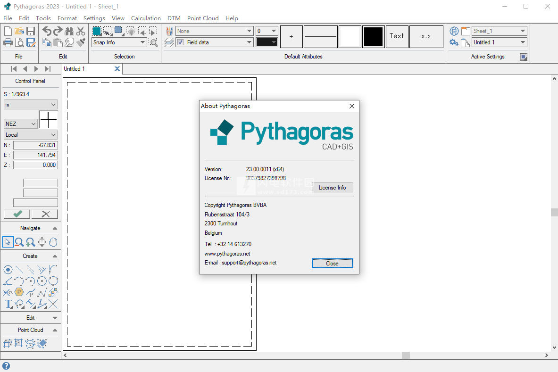The image size is (558, 372).
Task: Click the Zoom Out magnifier tool
Action: (19, 242)
